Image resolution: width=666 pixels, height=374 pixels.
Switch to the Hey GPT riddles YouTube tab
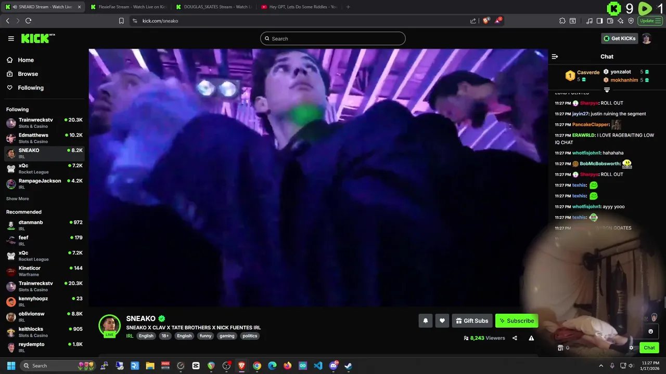tap(299, 7)
